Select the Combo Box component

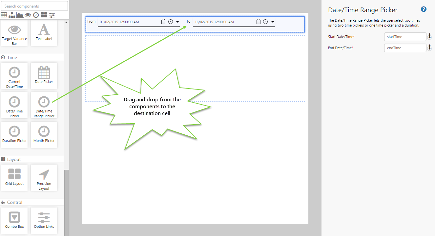[x=14, y=220]
